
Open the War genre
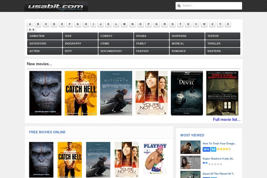pyautogui.click(x=80, y=36)
